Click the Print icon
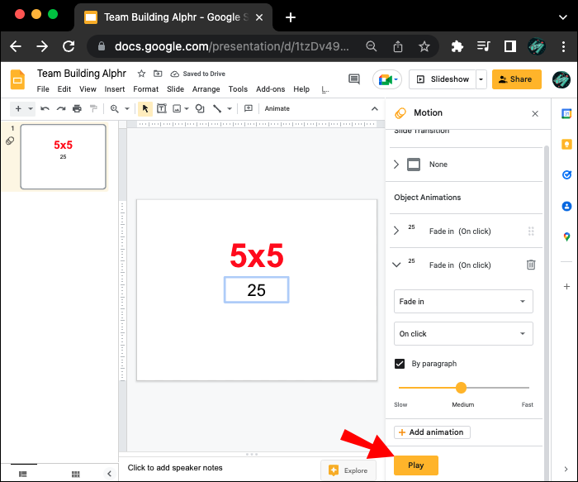The image size is (578, 482). pyautogui.click(x=77, y=108)
